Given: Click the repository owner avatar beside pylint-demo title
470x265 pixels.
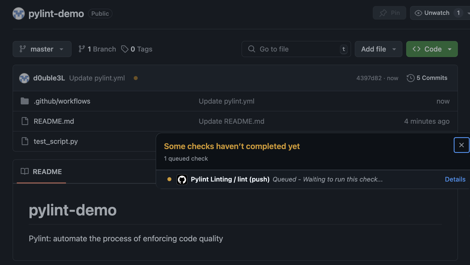Looking at the screenshot, I should pos(19,13).
